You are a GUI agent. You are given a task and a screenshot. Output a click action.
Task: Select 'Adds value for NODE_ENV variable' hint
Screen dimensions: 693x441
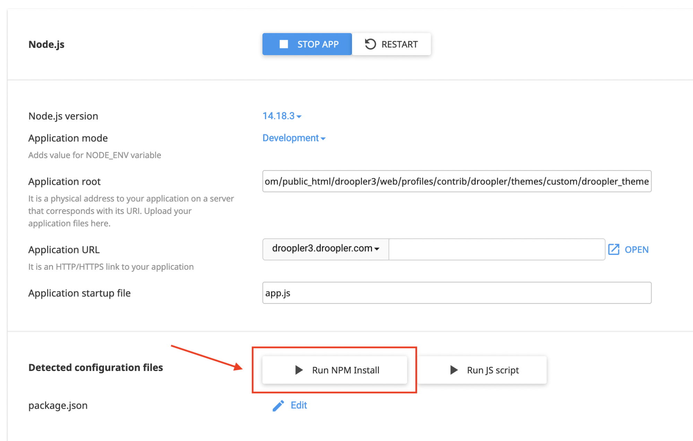click(x=95, y=155)
